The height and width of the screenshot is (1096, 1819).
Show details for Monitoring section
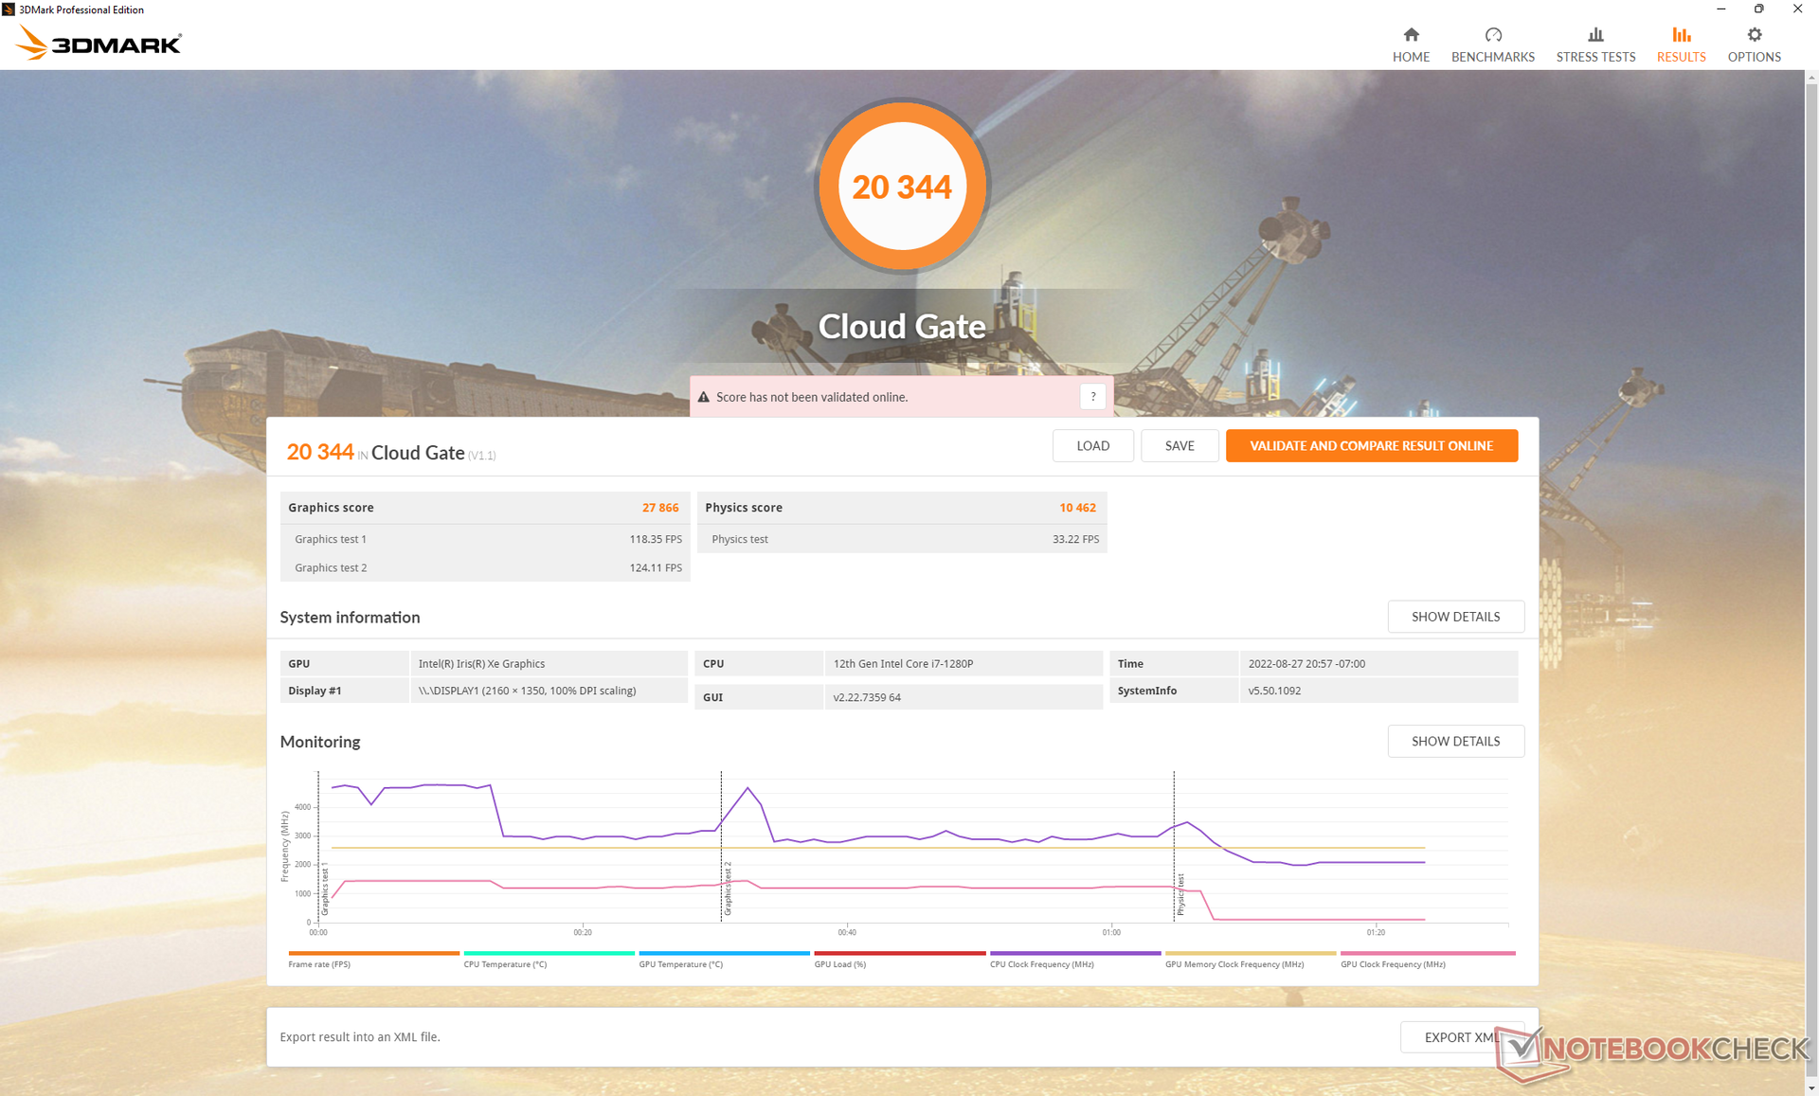click(1455, 742)
